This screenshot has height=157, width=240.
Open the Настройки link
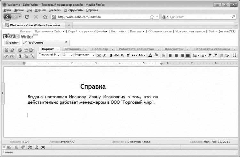(118, 31)
